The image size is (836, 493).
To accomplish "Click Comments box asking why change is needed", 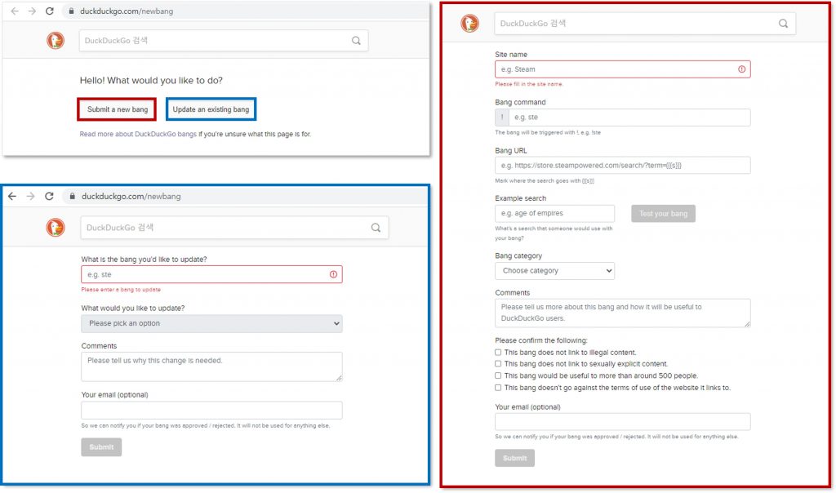I will (x=211, y=366).
